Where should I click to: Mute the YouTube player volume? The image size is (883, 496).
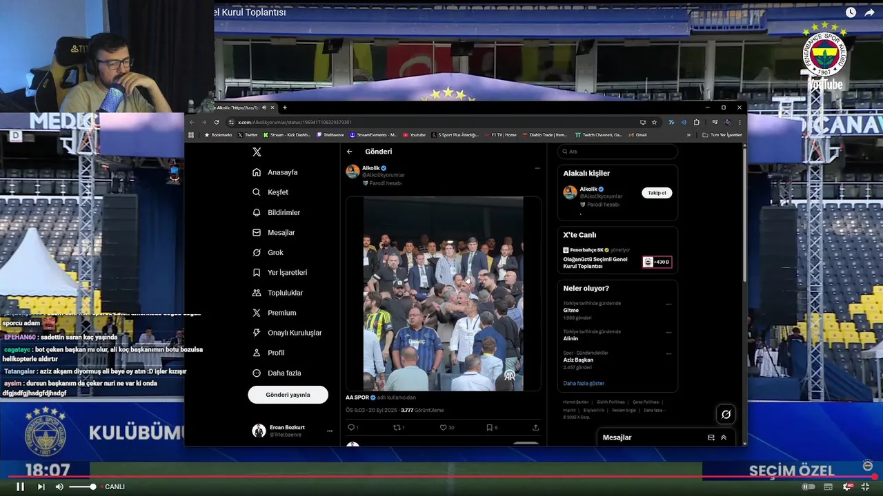pos(59,486)
